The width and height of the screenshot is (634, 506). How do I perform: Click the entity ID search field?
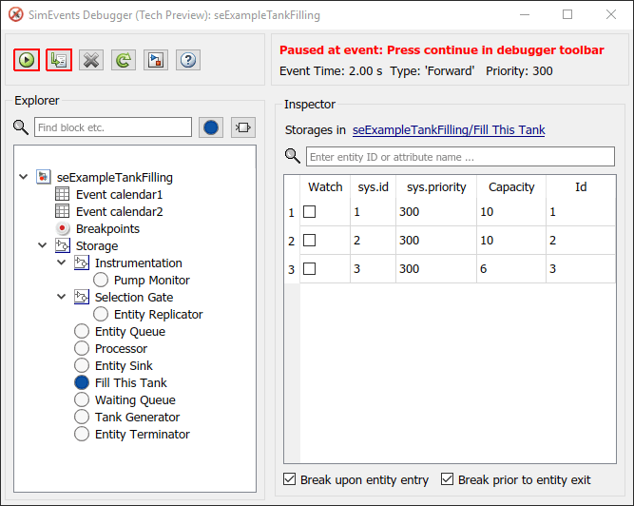point(460,157)
